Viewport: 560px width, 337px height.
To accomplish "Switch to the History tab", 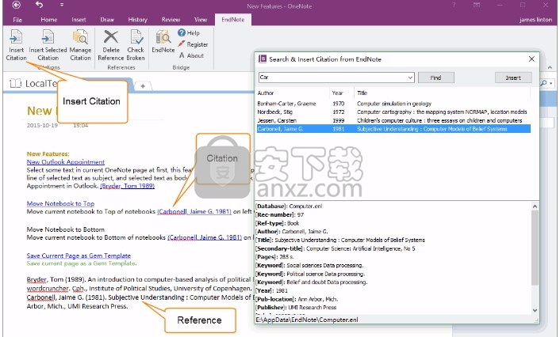I will [137, 20].
